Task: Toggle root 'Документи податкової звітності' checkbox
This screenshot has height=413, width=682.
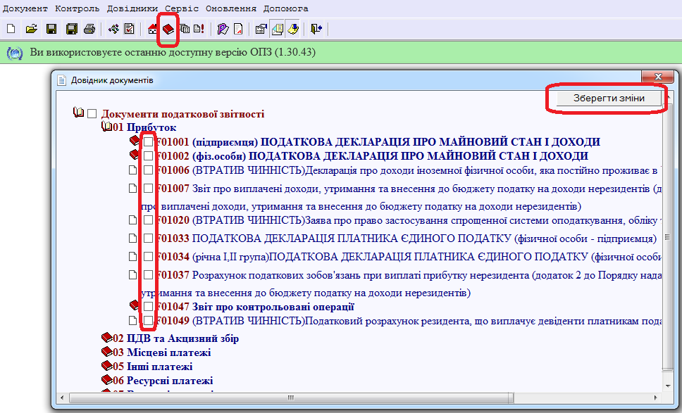Action: (92, 113)
